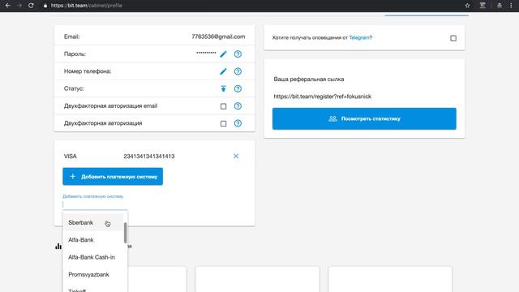
Task: Enable Двухфакторная авторизация checkbox
Action: [224, 123]
